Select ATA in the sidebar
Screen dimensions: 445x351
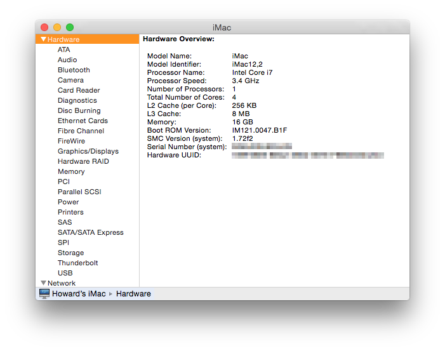coord(64,50)
